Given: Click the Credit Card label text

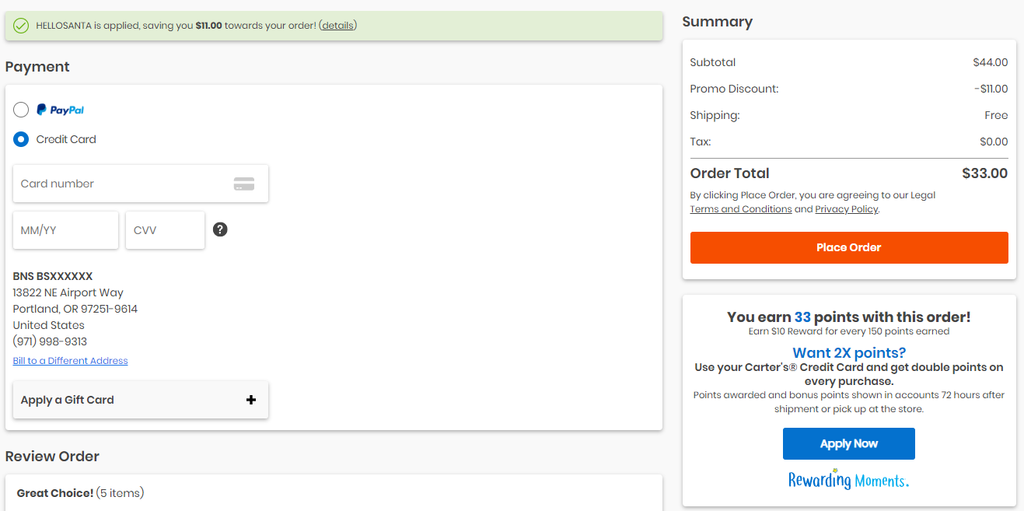Looking at the screenshot, I should (x=66, y=139).
